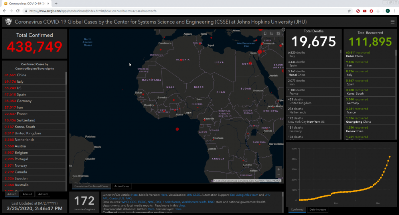Open a new browser tab
This screenshot has height=215, width=399.
click(56, 4)
